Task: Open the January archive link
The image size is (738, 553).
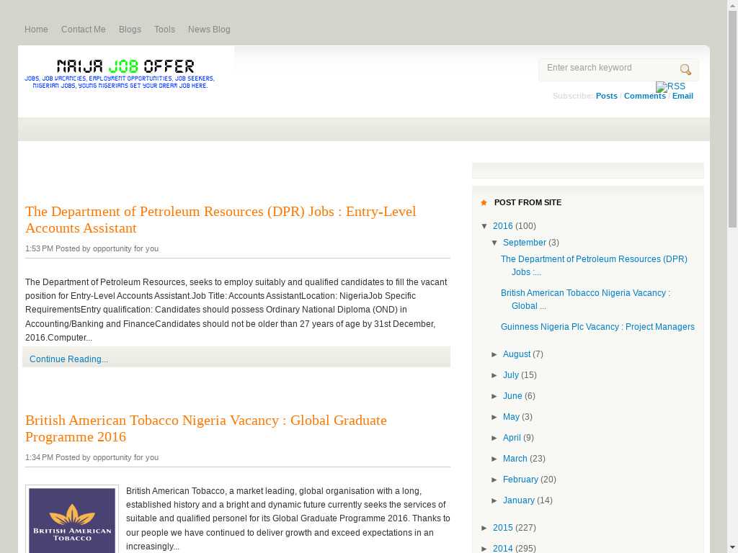Action: 519,500
